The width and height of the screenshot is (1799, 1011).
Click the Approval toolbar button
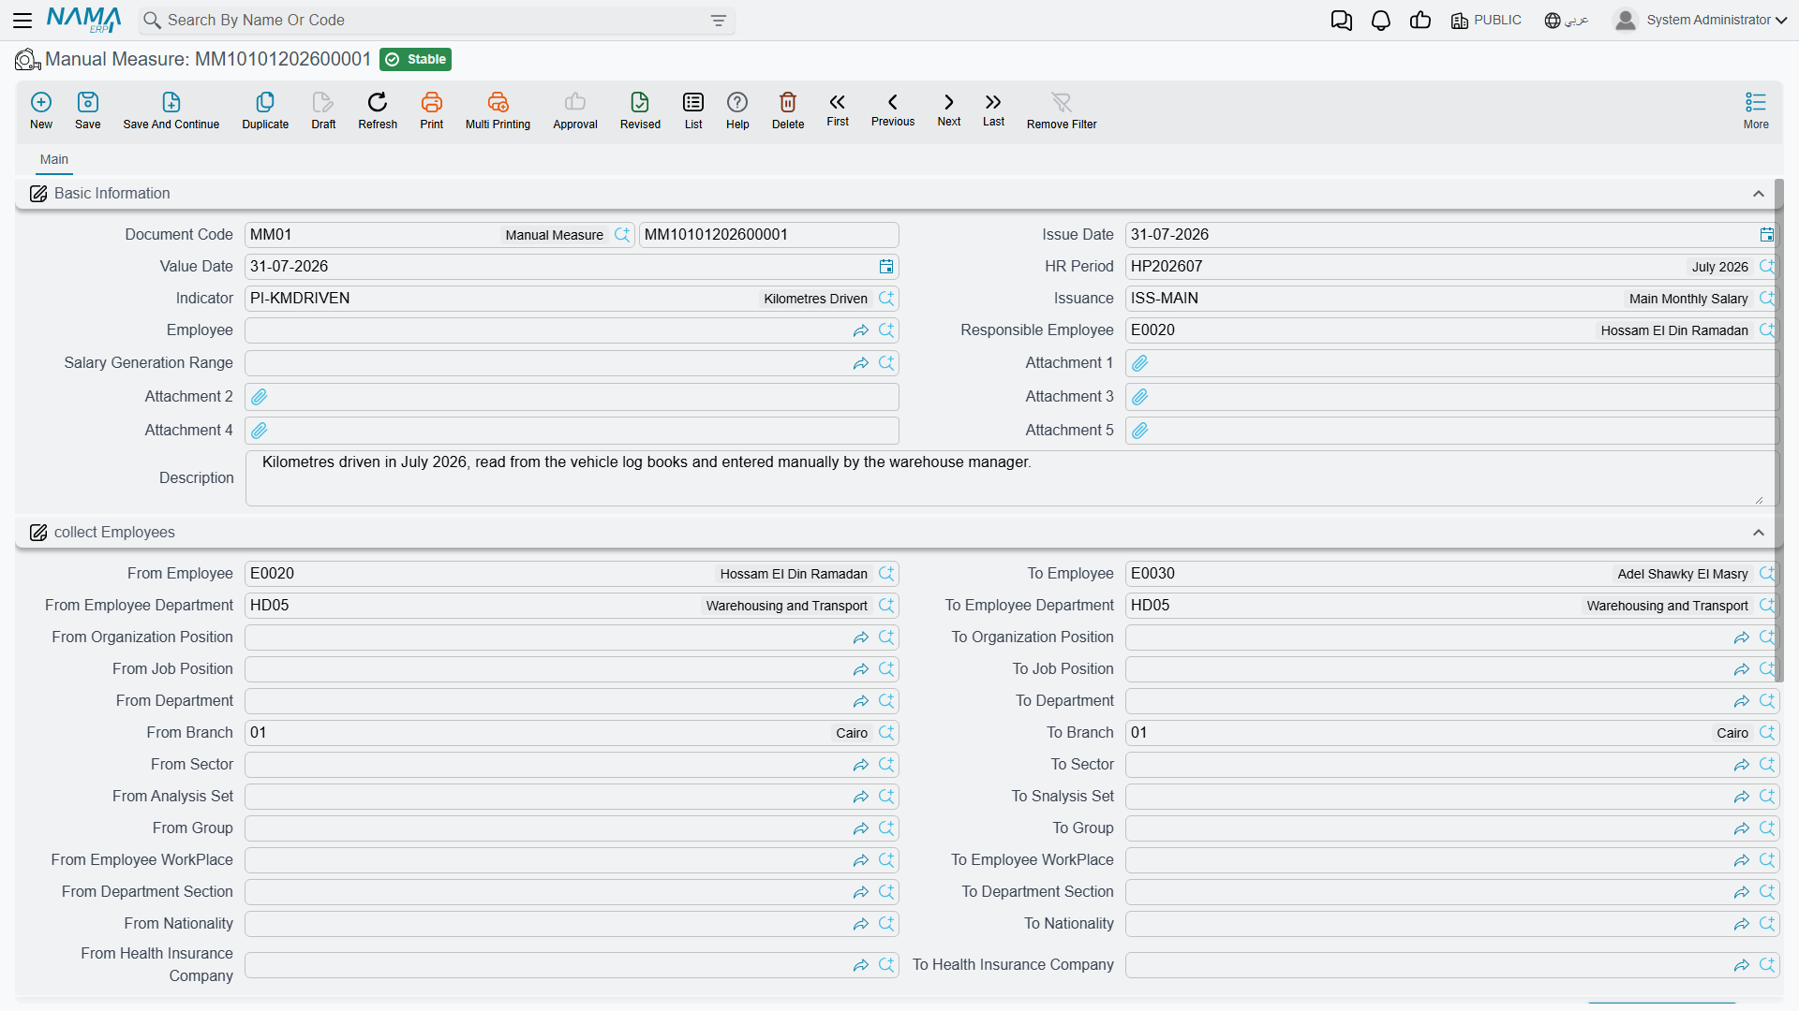(x=575, y=110)
